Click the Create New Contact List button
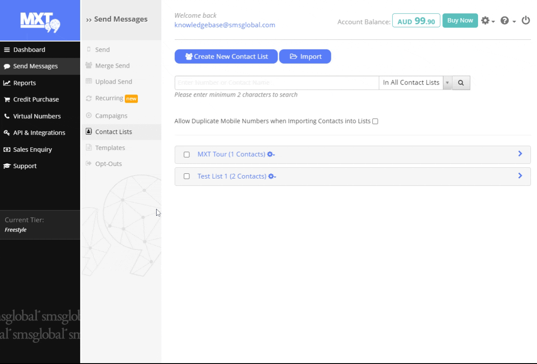 [226, 56]
